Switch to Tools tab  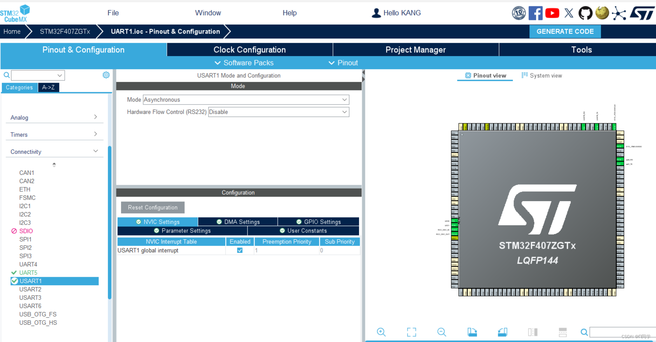click(581, 50)
